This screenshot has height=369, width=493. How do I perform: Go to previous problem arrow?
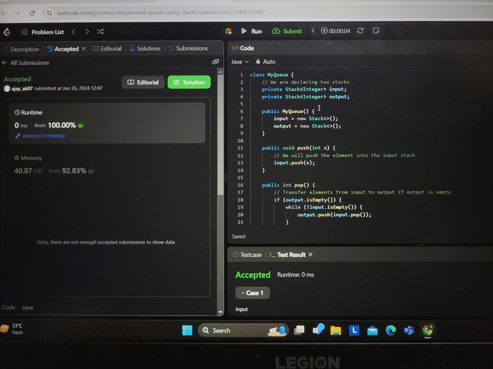click(x=73, y=32)
